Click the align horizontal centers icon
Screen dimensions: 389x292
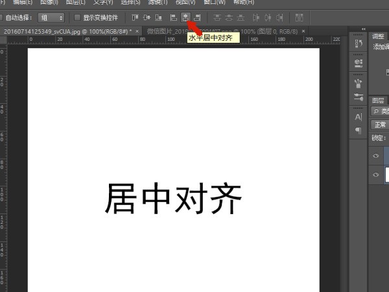tap(185, 17)
